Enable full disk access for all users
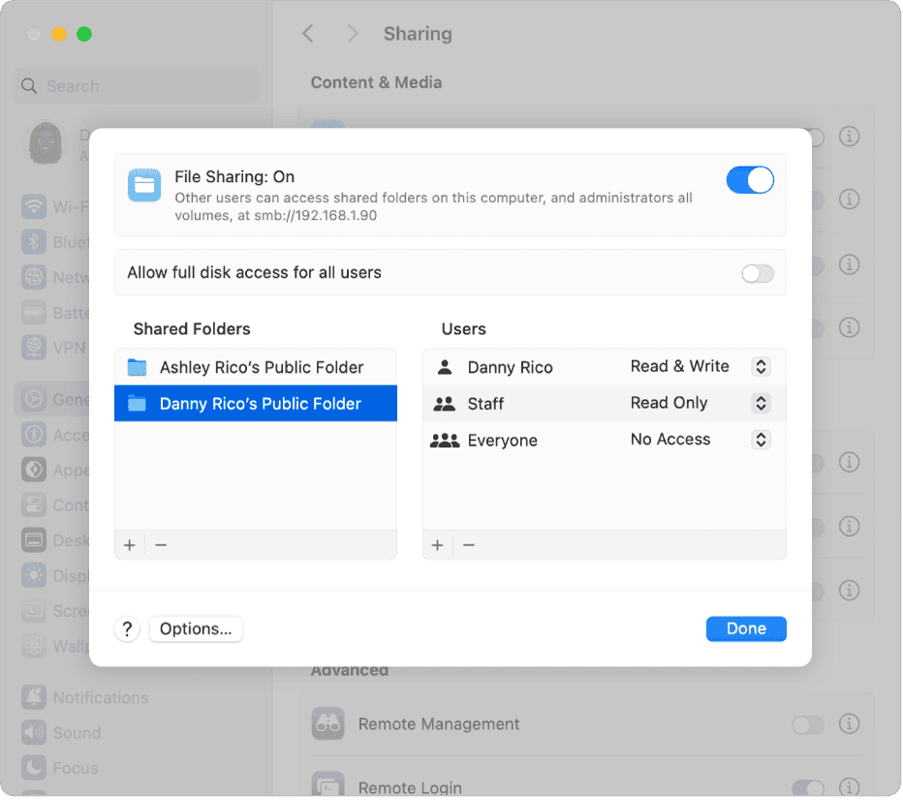Viewport: 903px width, 800px height. click(x=758, y=273)
